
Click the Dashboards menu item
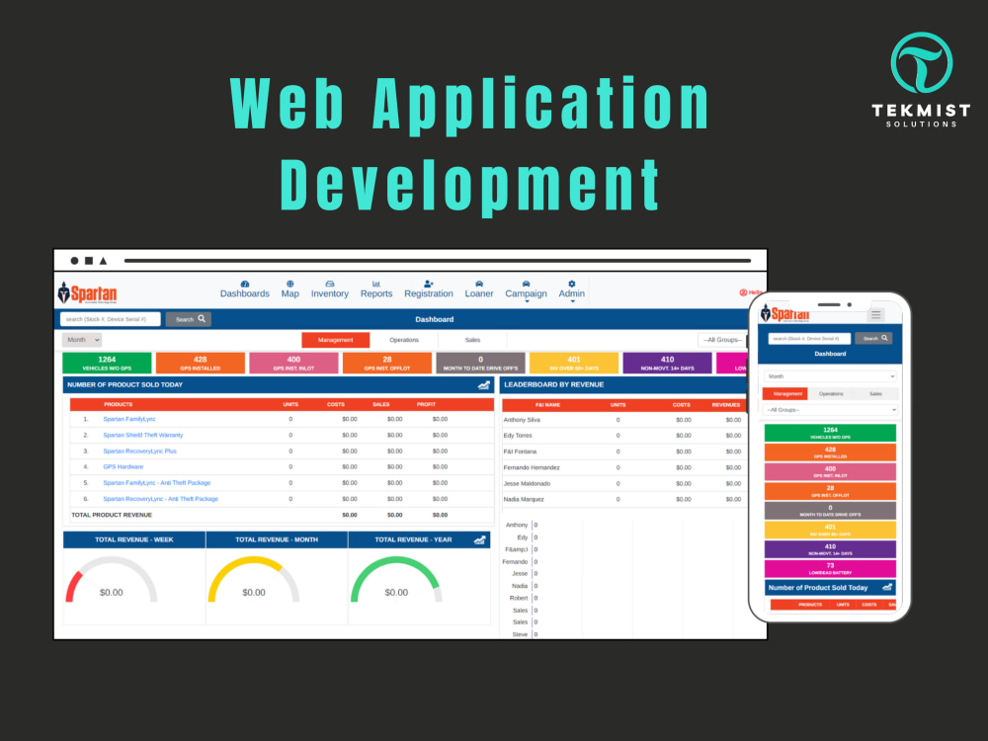pyautogui.click(x=244, y=287)
